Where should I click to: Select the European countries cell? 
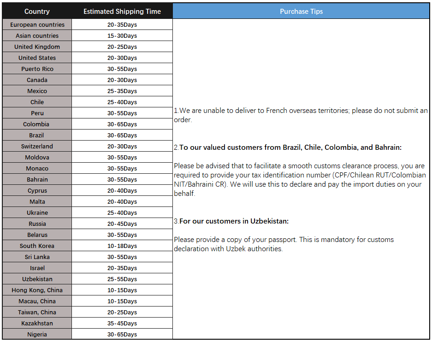(37, 25)
